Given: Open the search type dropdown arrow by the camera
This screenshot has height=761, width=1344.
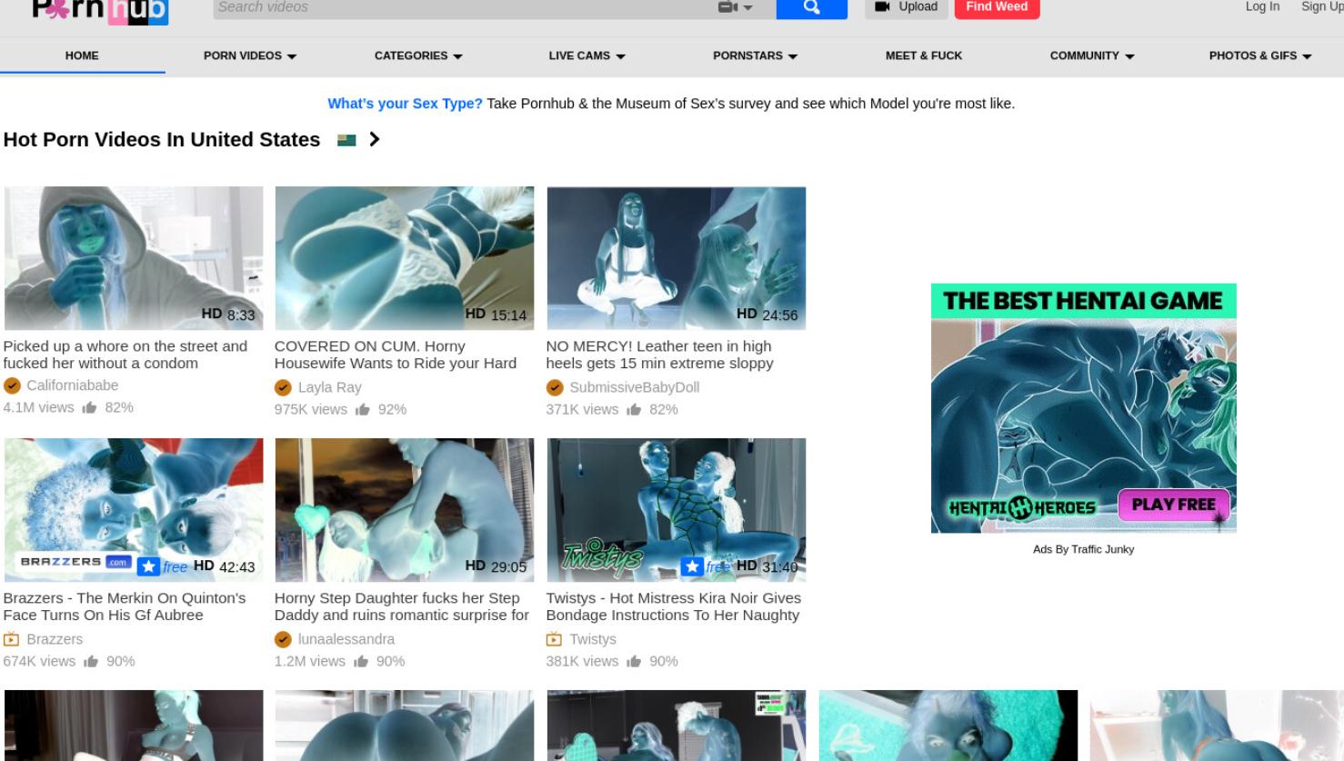Looking at the screenshot, I should click(748, 7).
